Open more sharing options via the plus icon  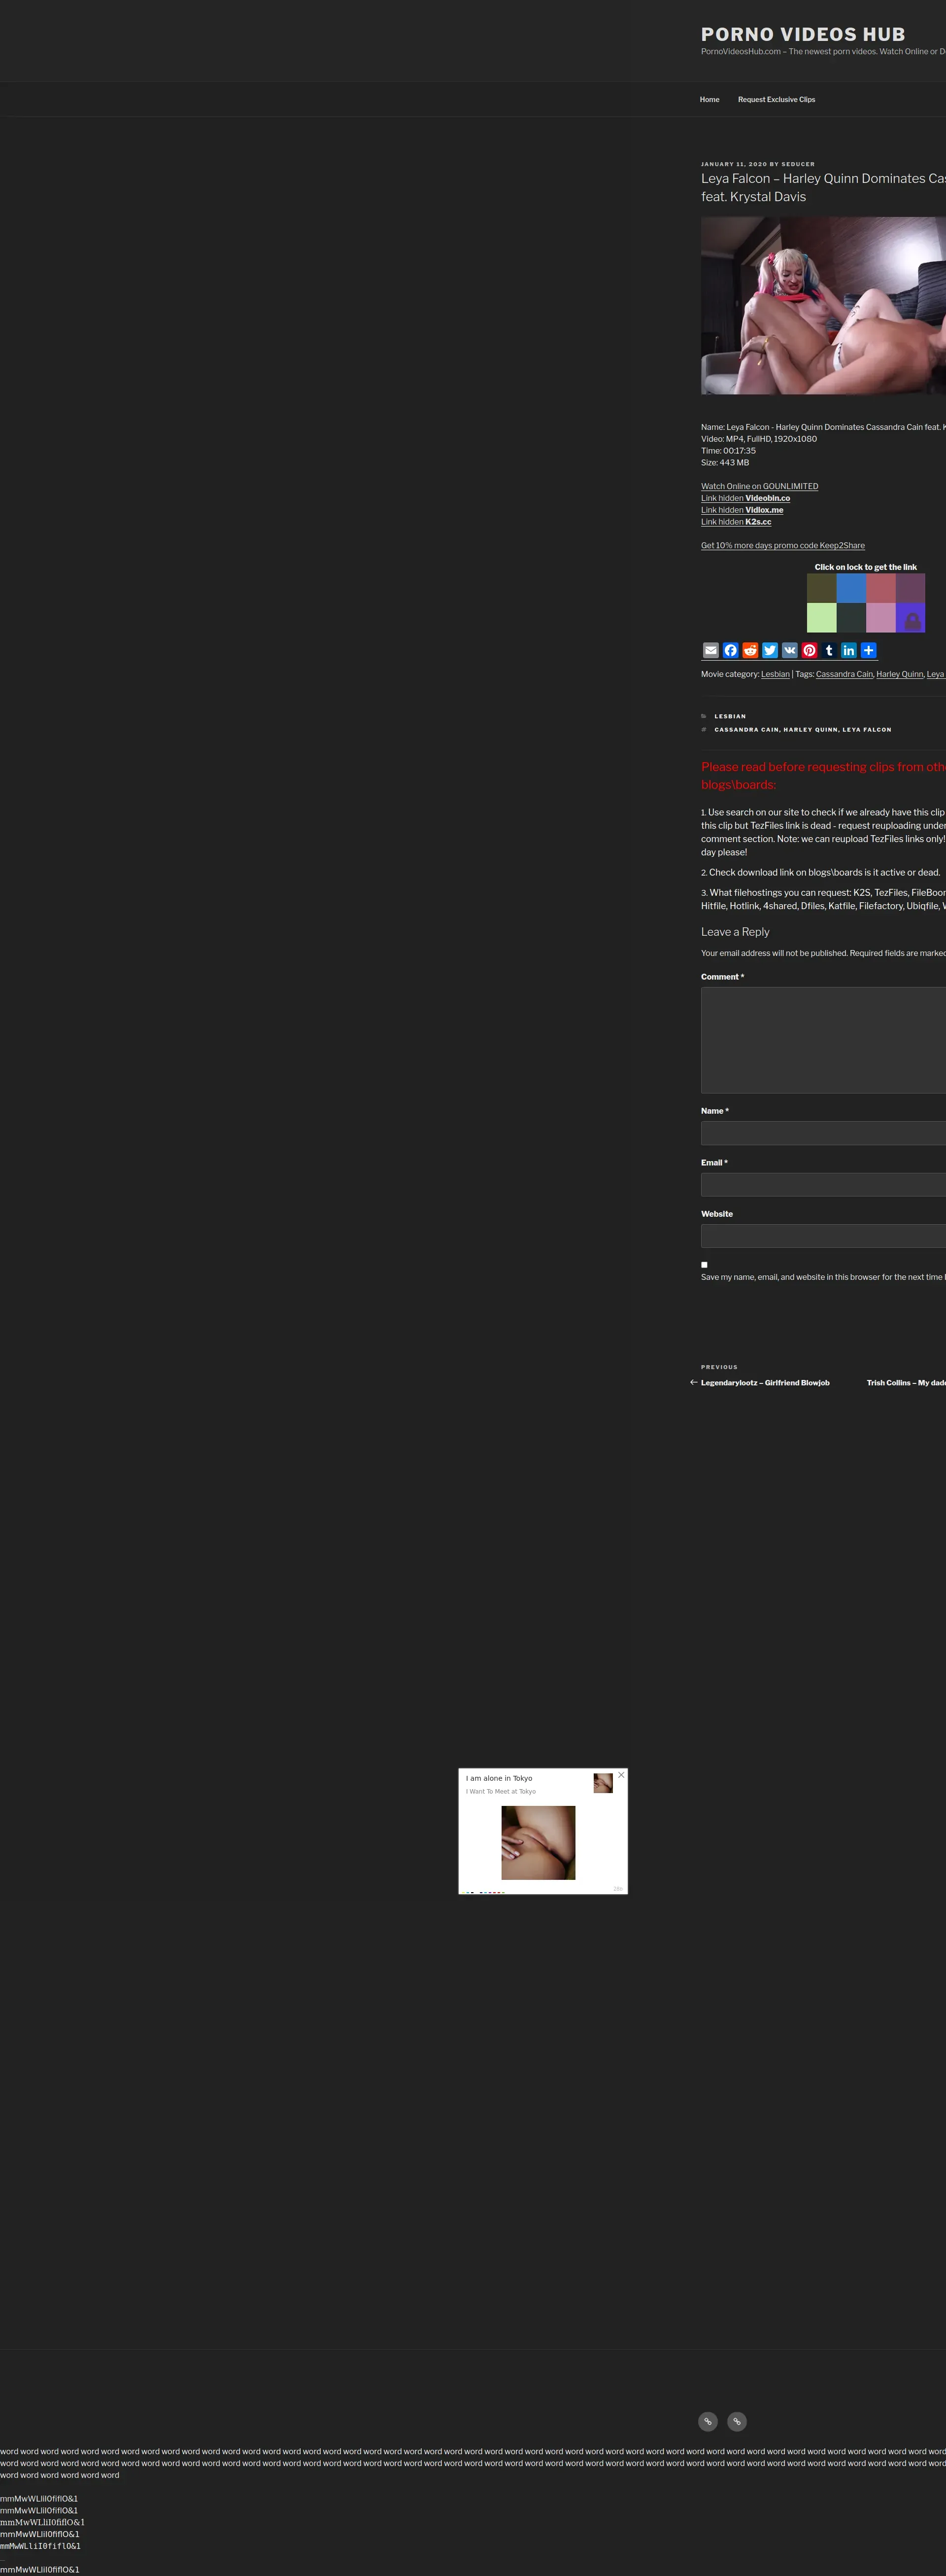pyautogui.click(x=868, y=650)
